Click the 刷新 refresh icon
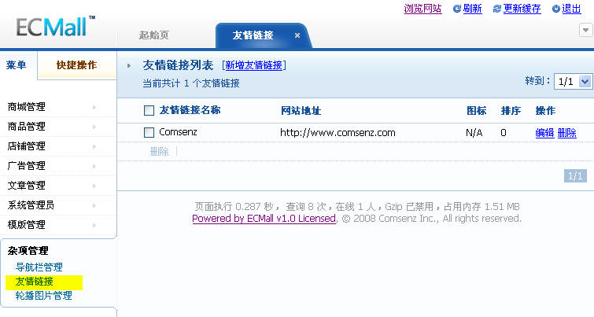The width and height of the screenshot is (594, 317). (x=457, y=9)
